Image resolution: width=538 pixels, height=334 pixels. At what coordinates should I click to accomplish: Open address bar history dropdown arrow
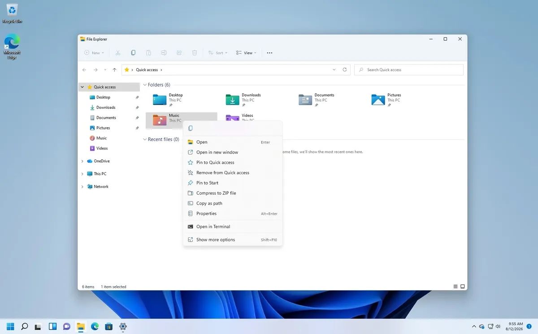(334, 70)
